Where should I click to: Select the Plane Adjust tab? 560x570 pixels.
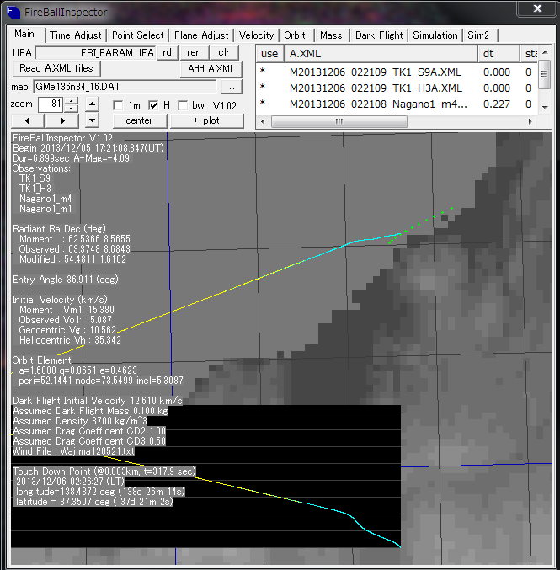[x=201, y=35]
